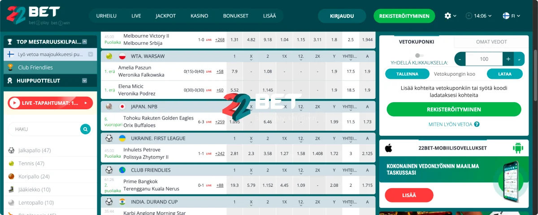The width and height of the screenshot is (538, 215).
Task: Select the skate icon for Jääkiekko
Action: pyautogui.click(x=11, y=189)
